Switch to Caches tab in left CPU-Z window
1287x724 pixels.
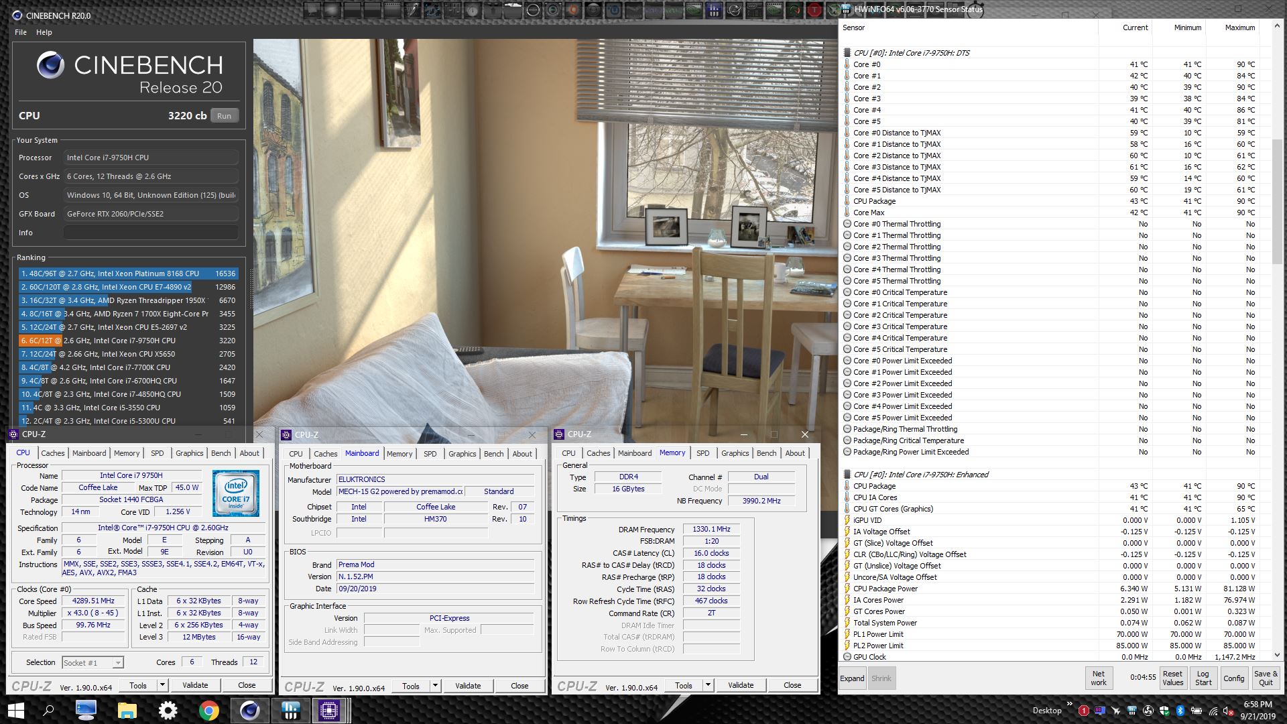point(53,453)
